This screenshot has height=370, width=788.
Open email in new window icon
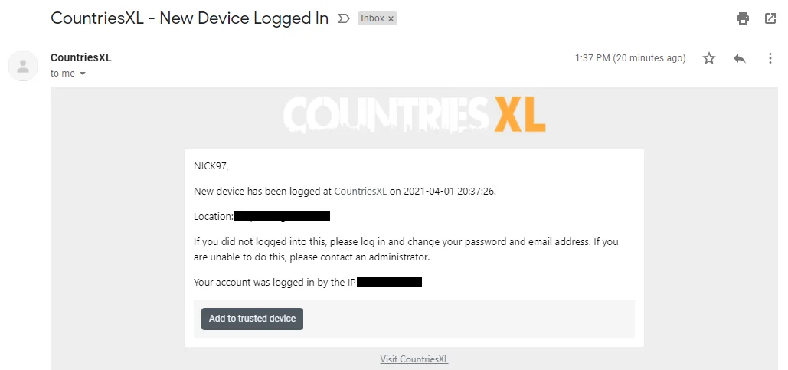pos(770,18)
